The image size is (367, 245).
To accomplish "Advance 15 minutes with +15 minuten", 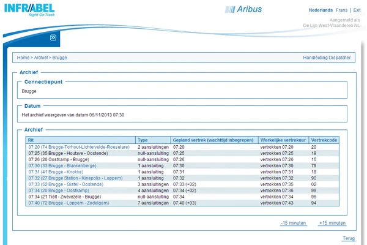I will tap(332, 223).
